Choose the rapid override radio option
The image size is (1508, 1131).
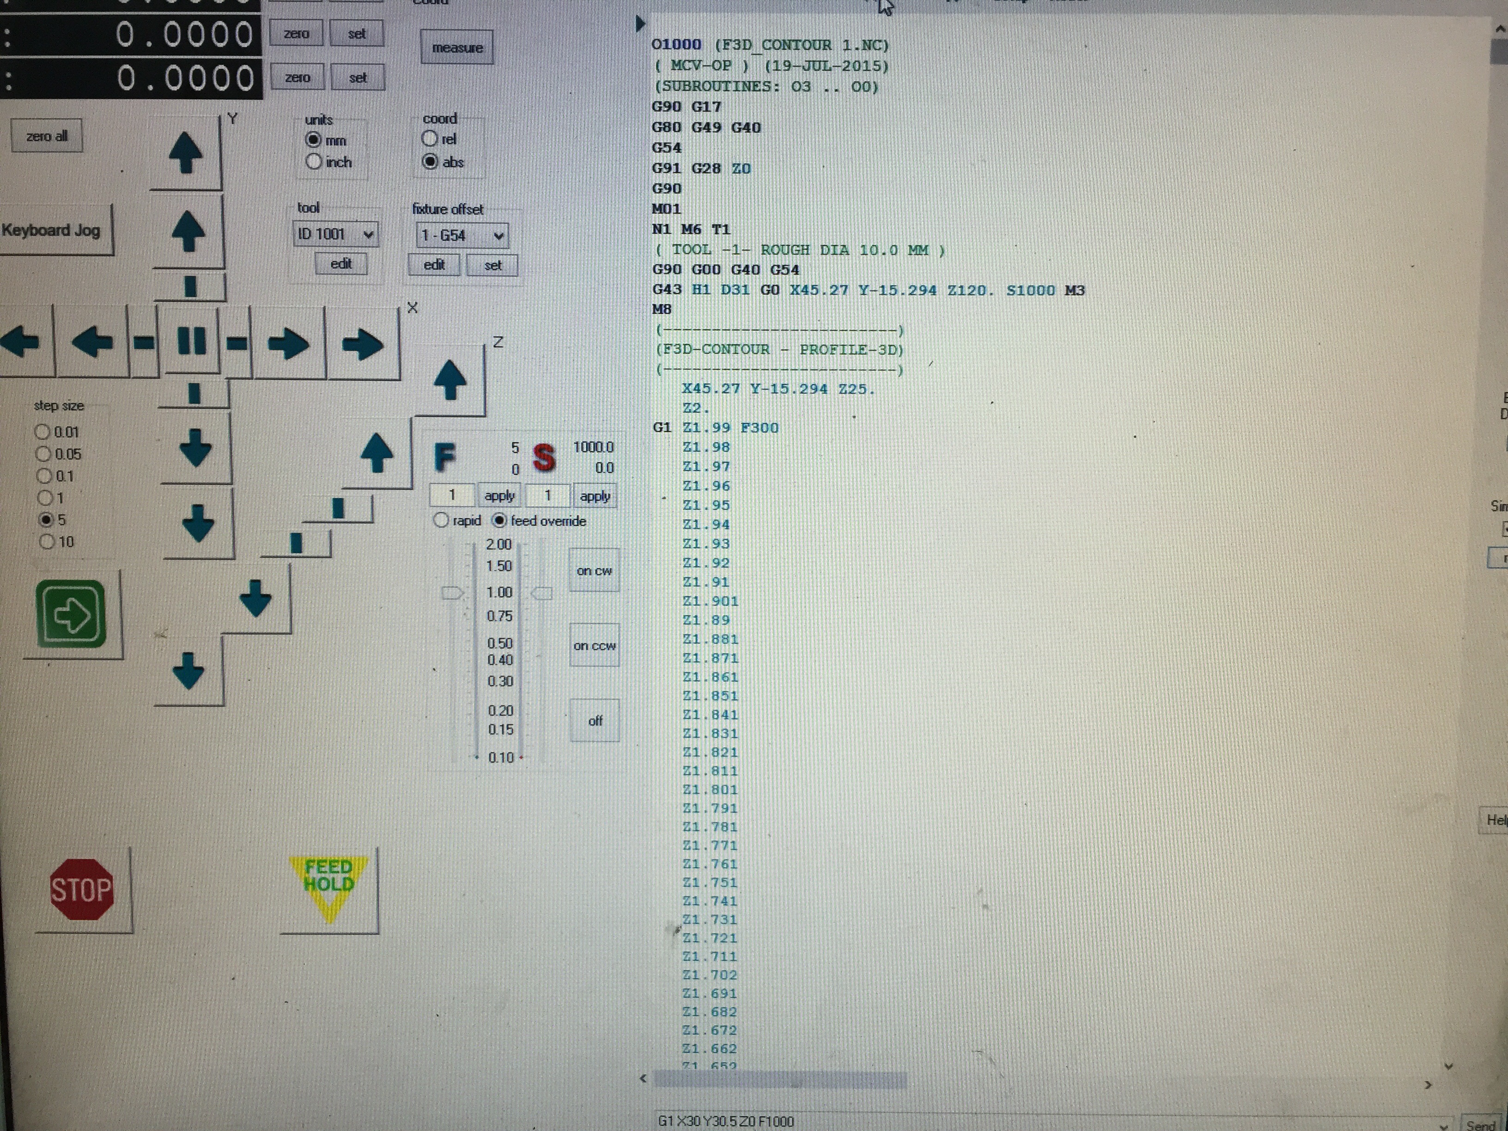click(x=441, y=521)
